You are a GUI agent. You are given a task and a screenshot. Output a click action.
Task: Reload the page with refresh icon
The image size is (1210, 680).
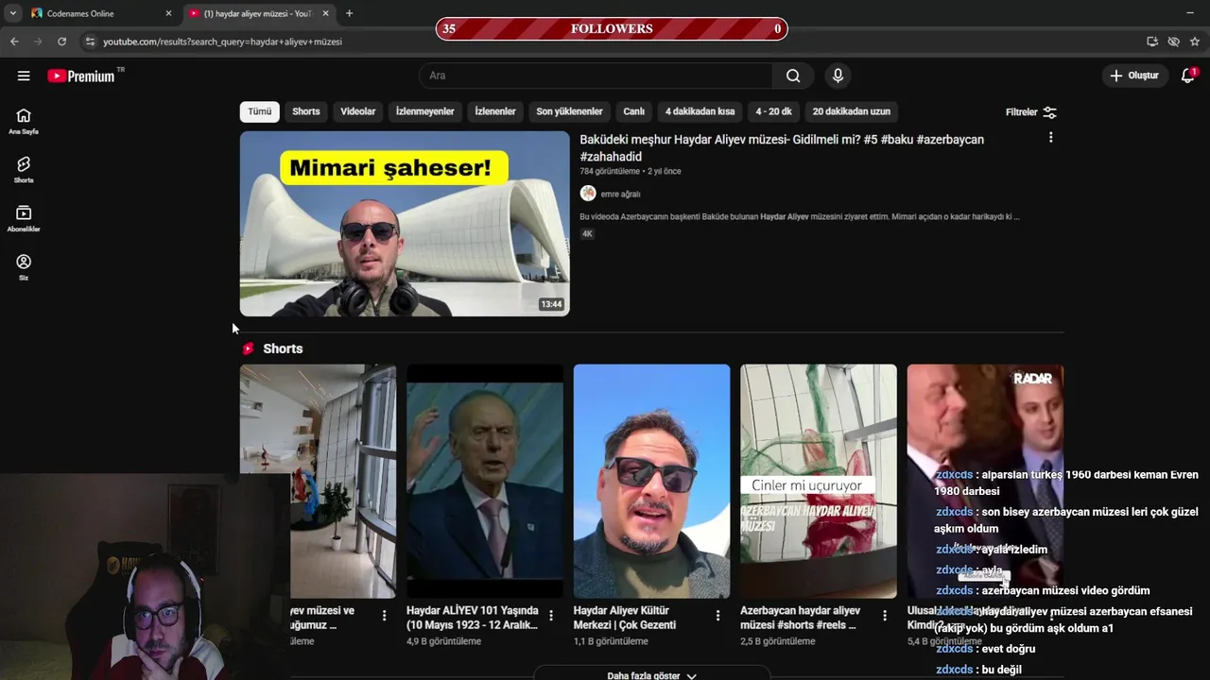pos(61,42)
